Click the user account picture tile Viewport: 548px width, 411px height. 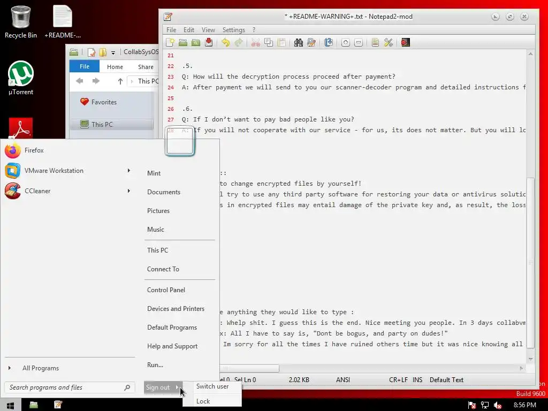point(180,141)
